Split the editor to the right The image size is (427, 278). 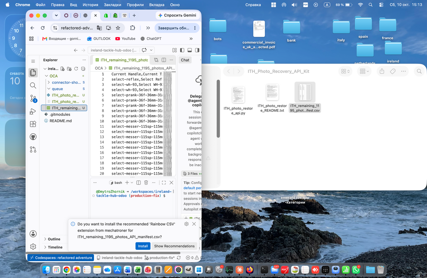pyautogui.click(x=164, y=60)
